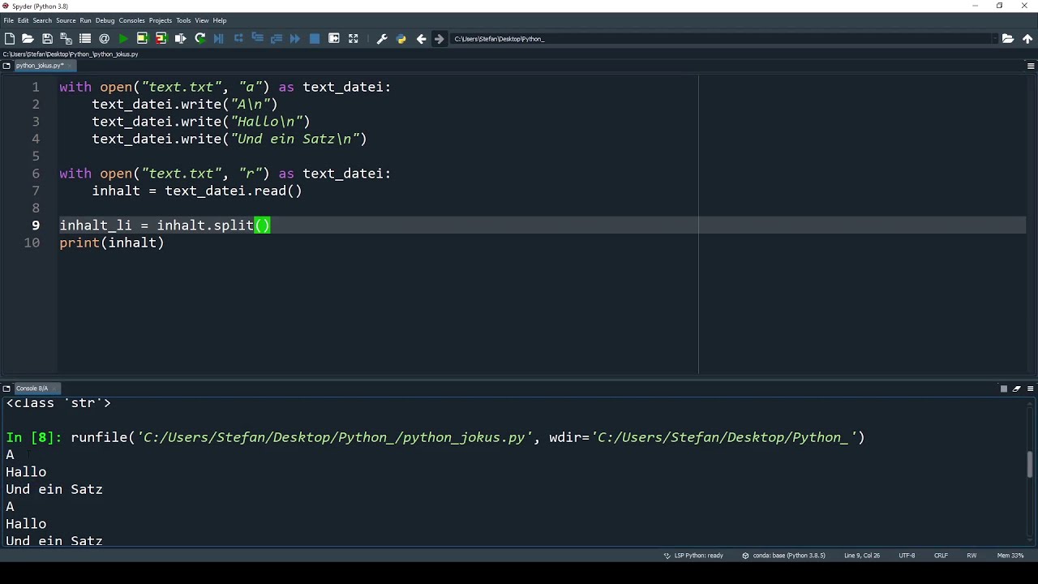Image resolution: width=1038 pixels, height=584 pixels.
Task: Click line number 1 in the gutter
Action: pyautogui.click(x=36, y=87)
